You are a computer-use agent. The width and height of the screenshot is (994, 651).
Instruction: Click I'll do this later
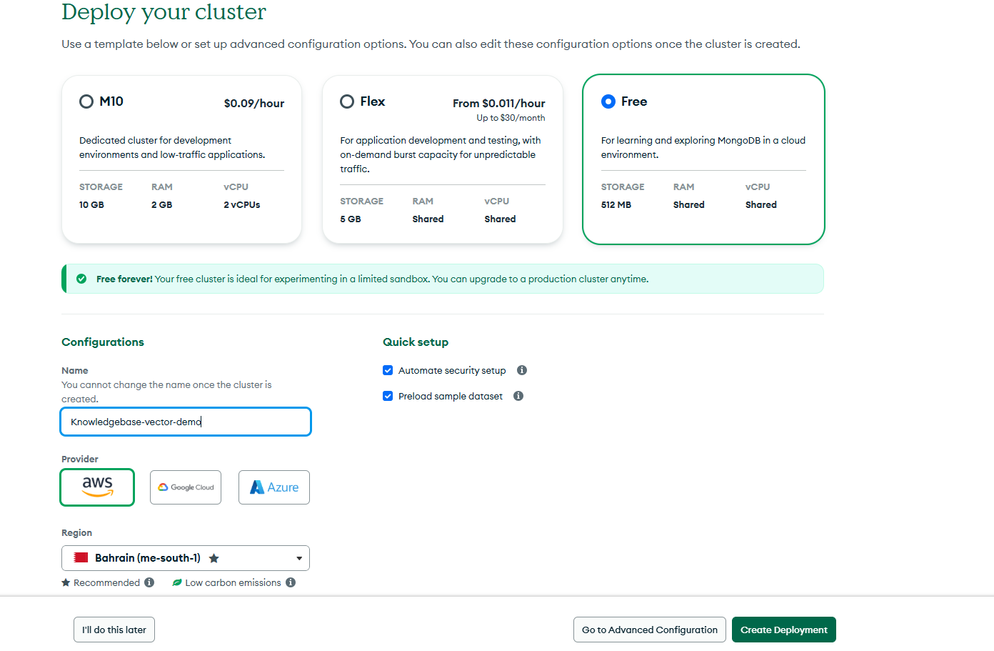coord(114,630)
